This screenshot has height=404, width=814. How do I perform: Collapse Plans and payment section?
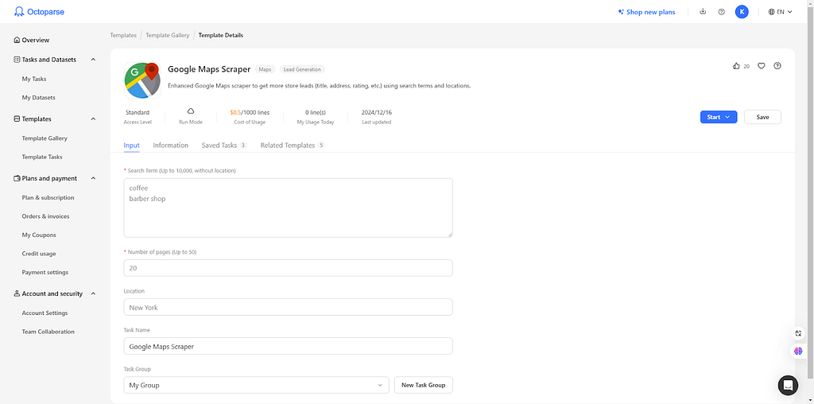click(x=94, y=178)
